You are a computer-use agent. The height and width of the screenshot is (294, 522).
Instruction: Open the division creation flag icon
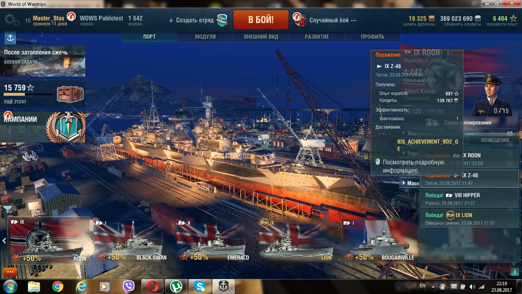(222, 20)
